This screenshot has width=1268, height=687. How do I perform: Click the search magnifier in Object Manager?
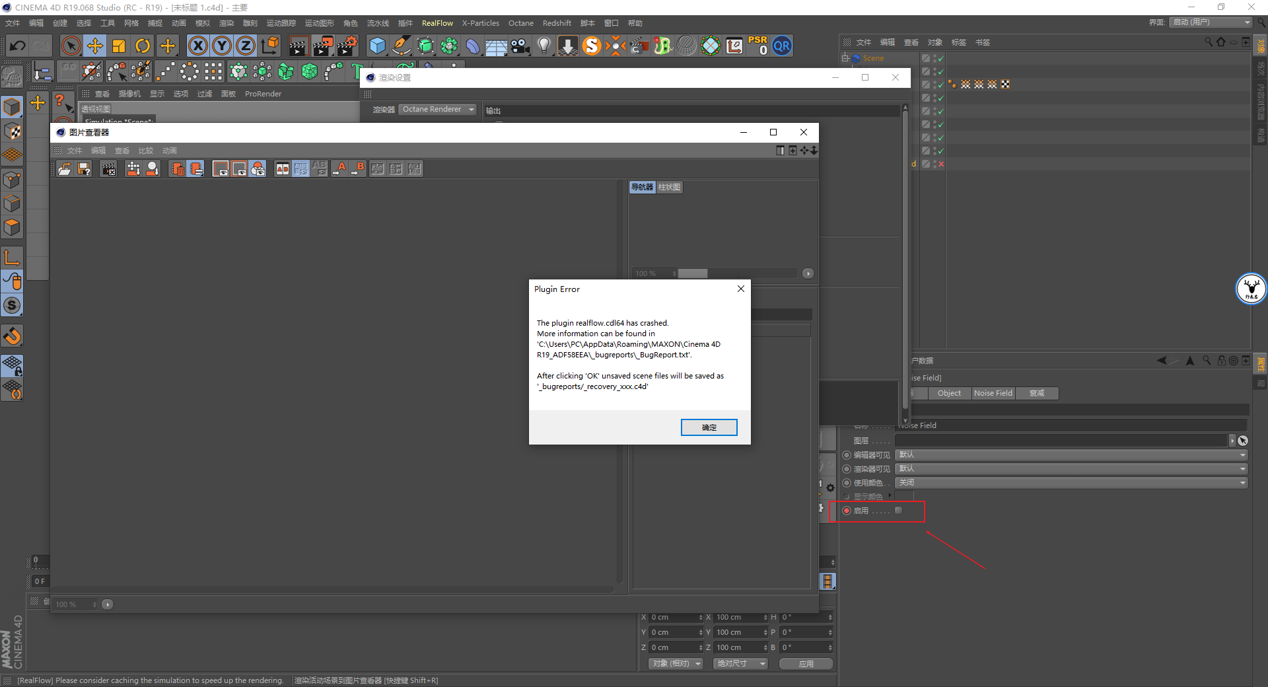1209,42
